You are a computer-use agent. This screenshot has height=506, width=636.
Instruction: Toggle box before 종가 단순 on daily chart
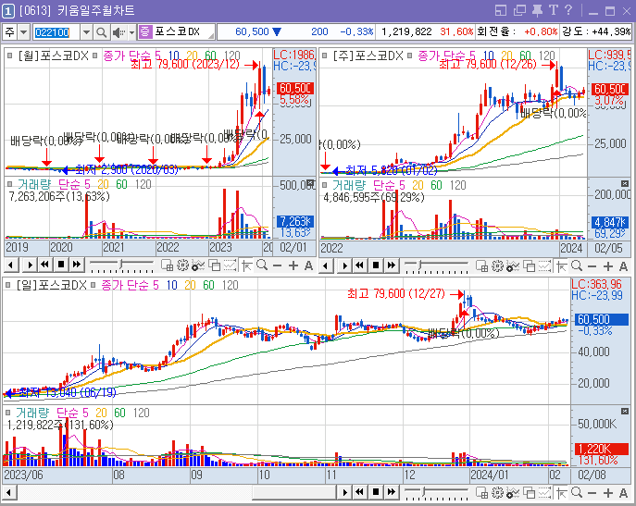point(93,285)
